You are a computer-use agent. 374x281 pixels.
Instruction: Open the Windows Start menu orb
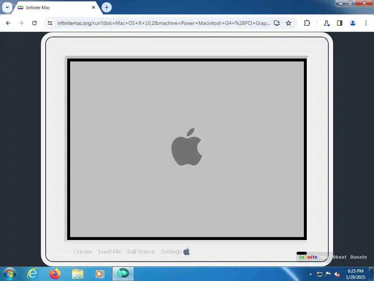(10, 274)
